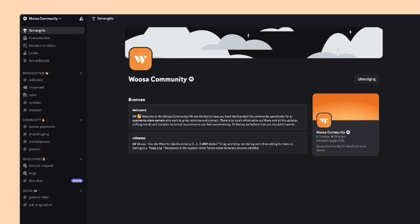Click the new-messages badge on dev-chat
Image resolution: width=420 pixels, height=224 pixels.
point(77,180)
